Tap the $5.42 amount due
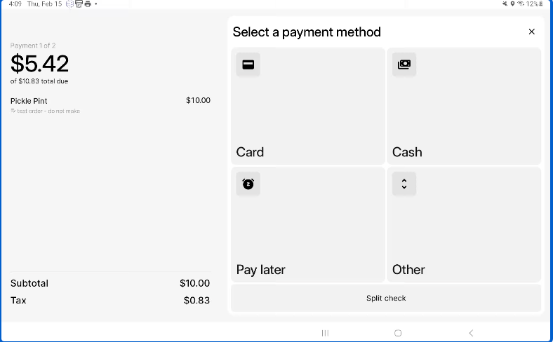The width and height of the screenshot is (553, 342). 39,64
